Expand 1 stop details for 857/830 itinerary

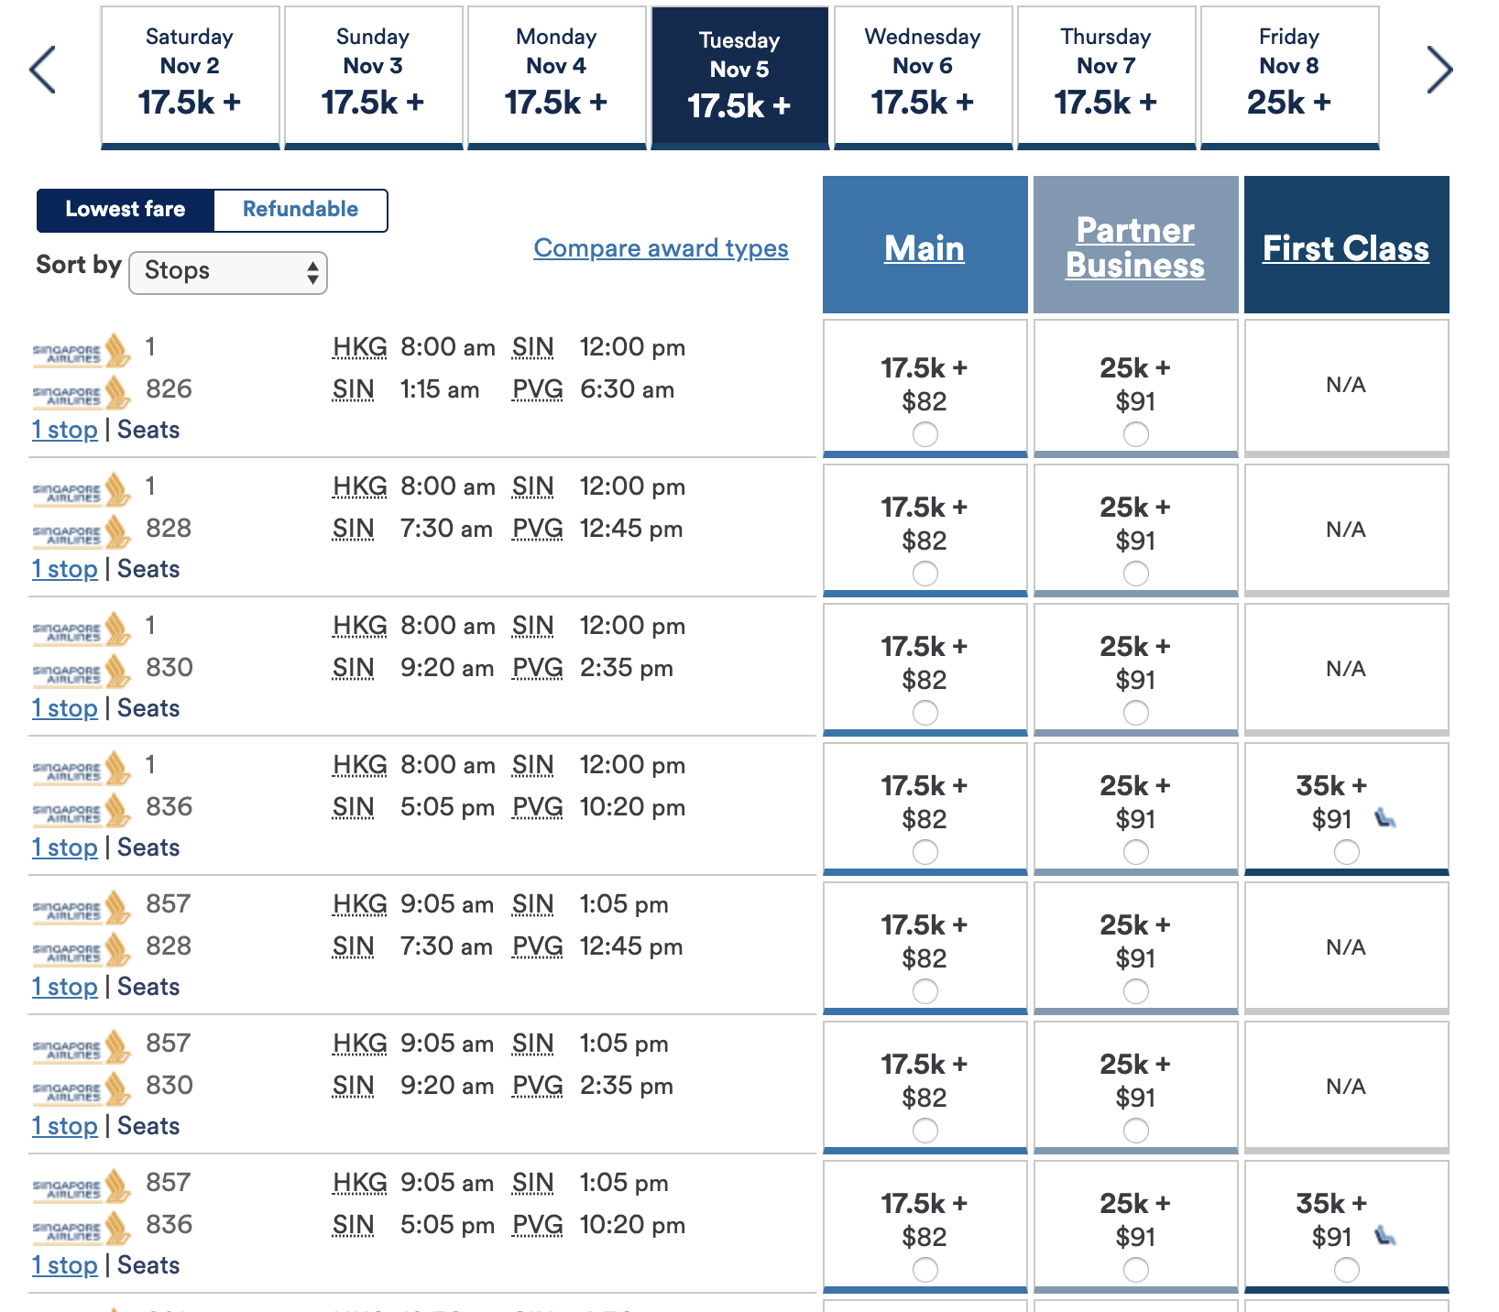pyautogui.click(x=65, y=1126)
